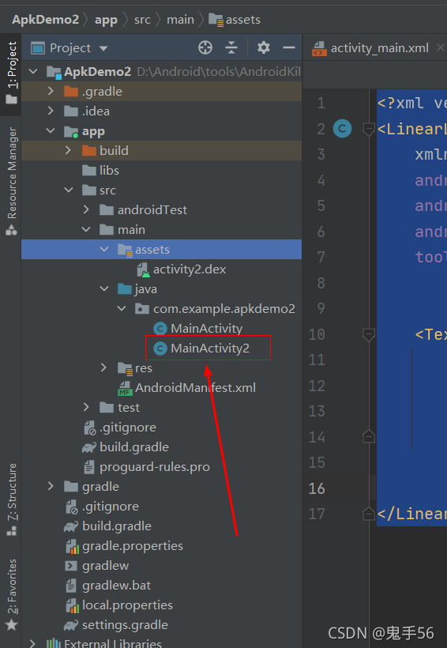Expand the test folder
The width and height of the screenshot is (447, 648).
86,408
